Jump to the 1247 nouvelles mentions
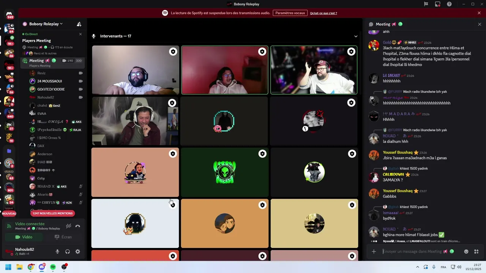 (x=52, y=213)
